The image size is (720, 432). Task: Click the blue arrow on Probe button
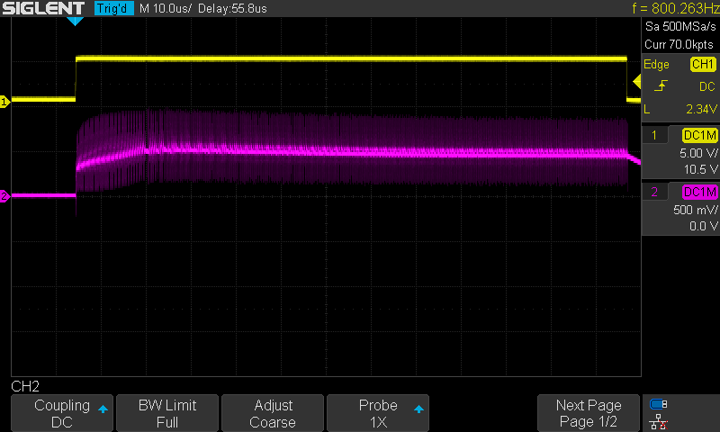418,409
